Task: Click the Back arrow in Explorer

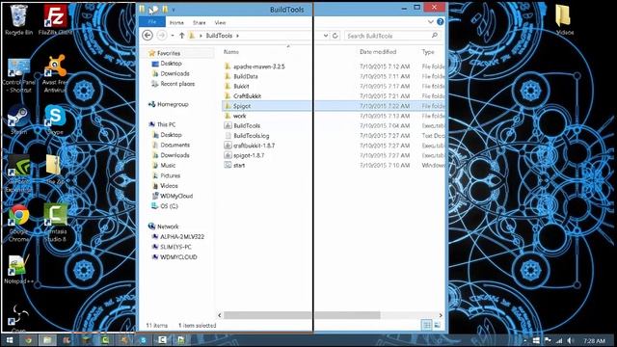Action: pyautogui.click(x=148, y=36)
